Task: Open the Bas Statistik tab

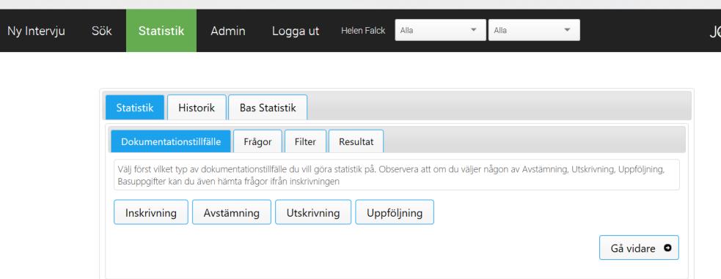Action: tap(268, 108)
